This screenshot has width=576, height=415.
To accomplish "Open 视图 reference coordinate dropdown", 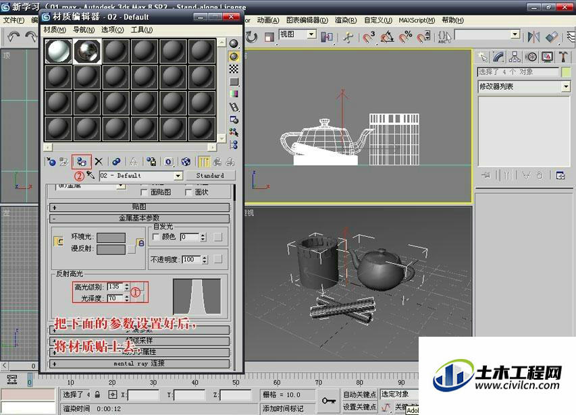I will pyautogui.click(x=311, y=34).
